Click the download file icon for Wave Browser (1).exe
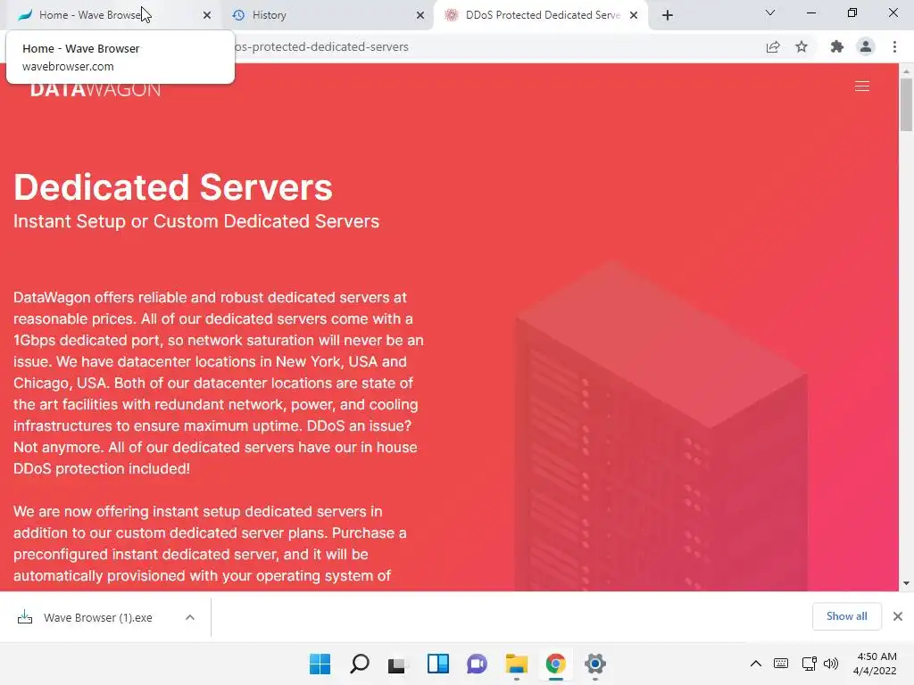The height and width of the screenshot is (685, 914). pyautogui.click(x=25, y=617)
